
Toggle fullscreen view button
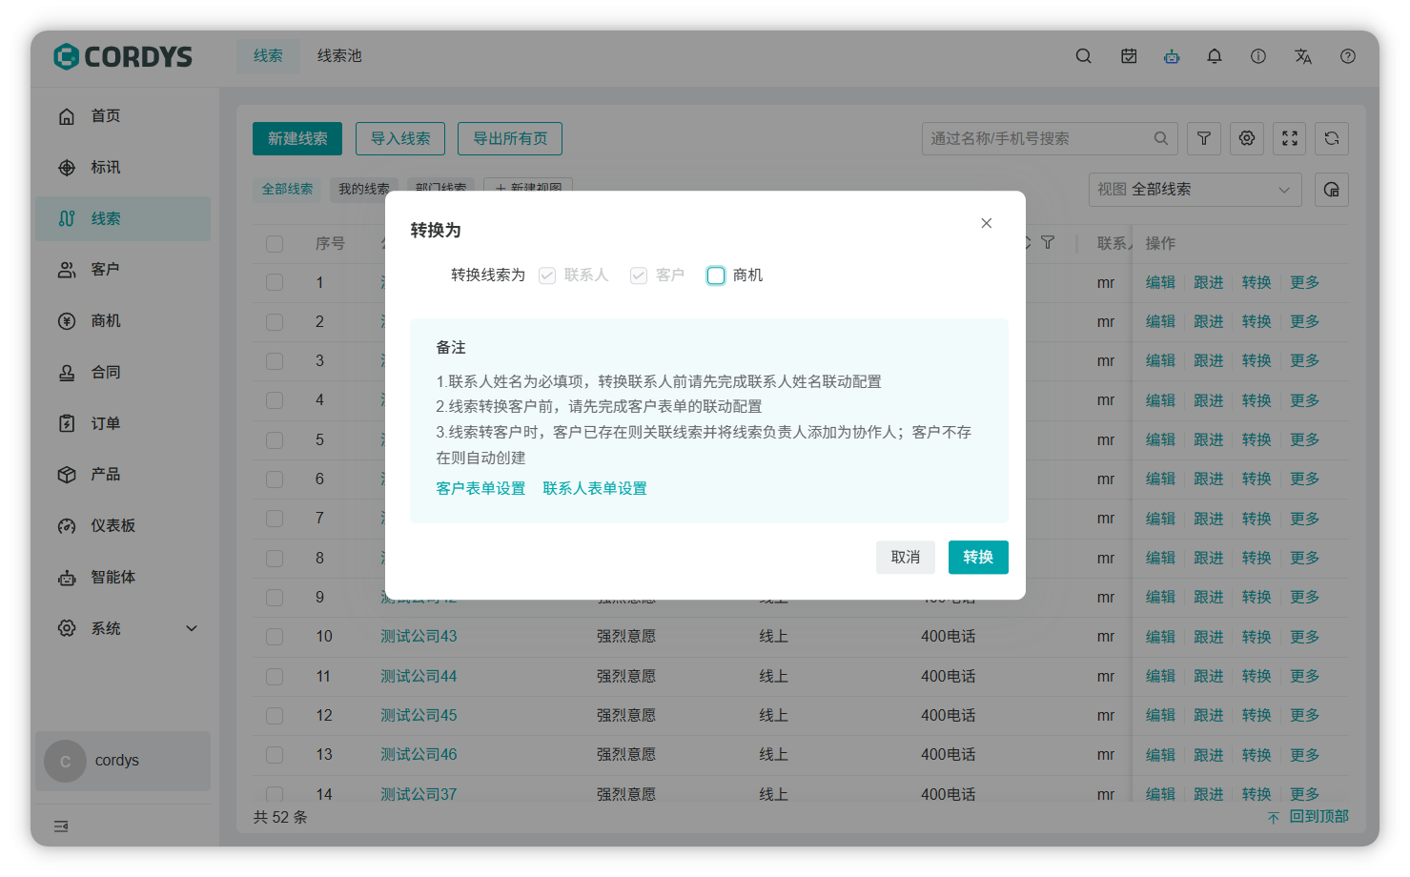point(1290,138)
